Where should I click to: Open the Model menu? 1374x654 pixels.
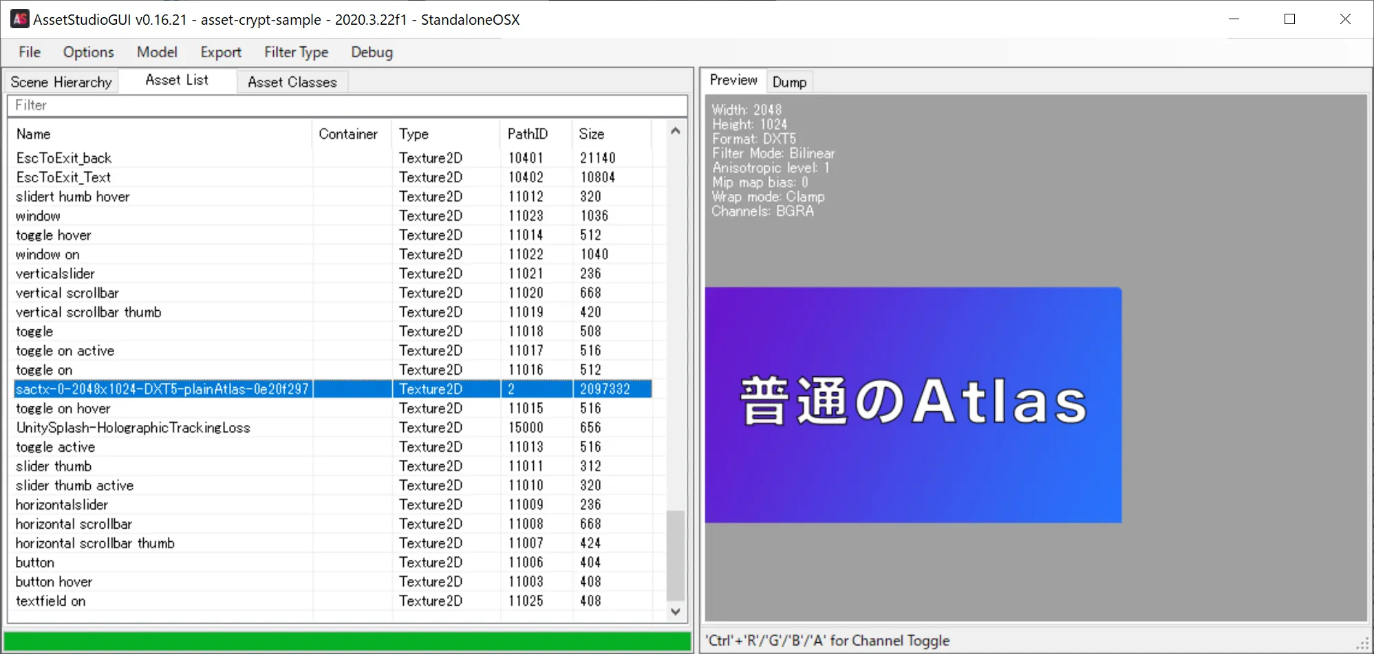click(x=157, y=52)
